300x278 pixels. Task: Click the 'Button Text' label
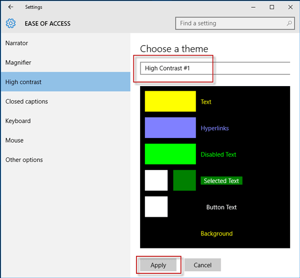221,207
